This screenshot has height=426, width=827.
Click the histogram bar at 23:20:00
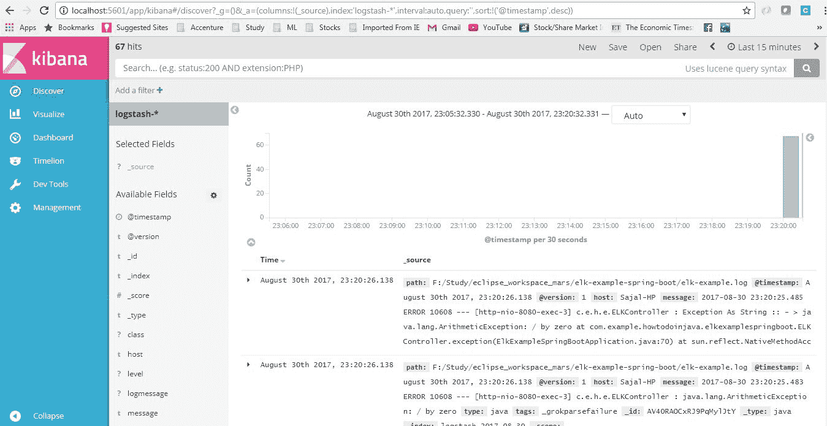[791, 177]
